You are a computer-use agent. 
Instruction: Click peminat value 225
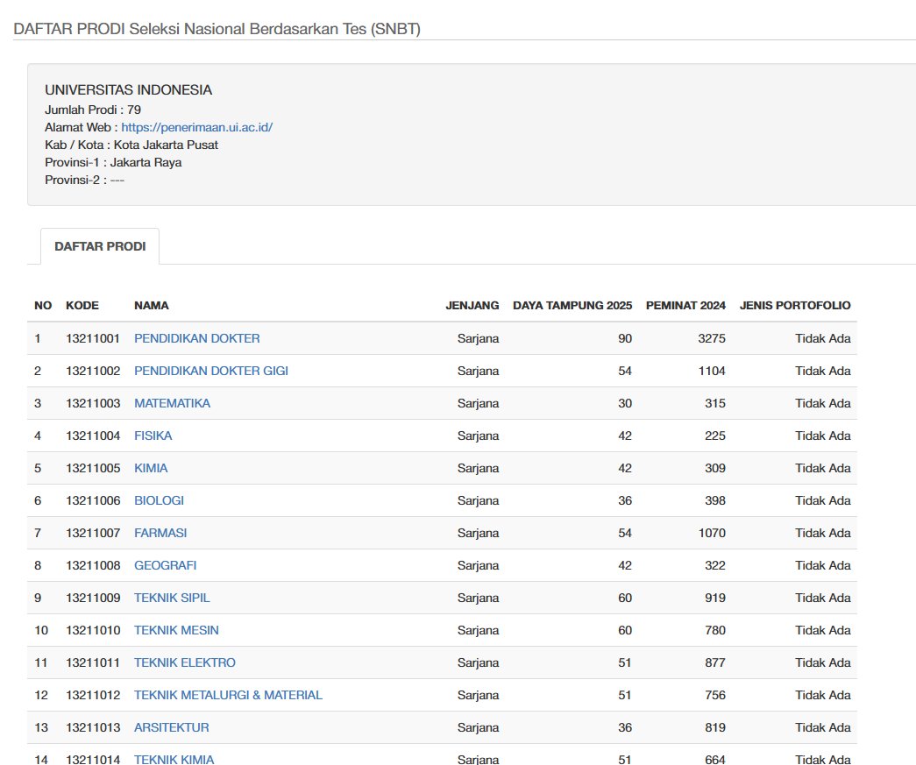click(x=715, y=436)
